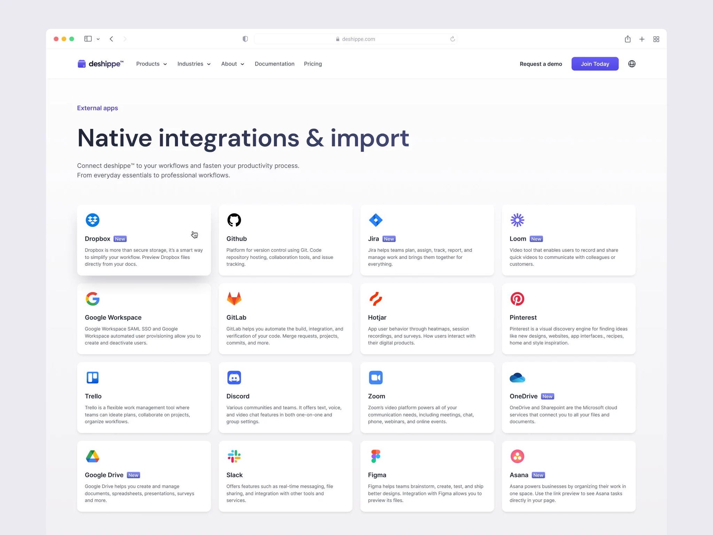Select the Figma logo icon
The image size is (713, 535).
376,456
